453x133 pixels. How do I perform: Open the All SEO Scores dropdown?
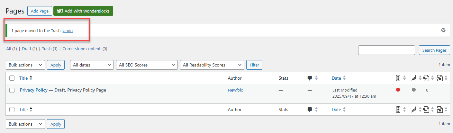pos(147,65)
